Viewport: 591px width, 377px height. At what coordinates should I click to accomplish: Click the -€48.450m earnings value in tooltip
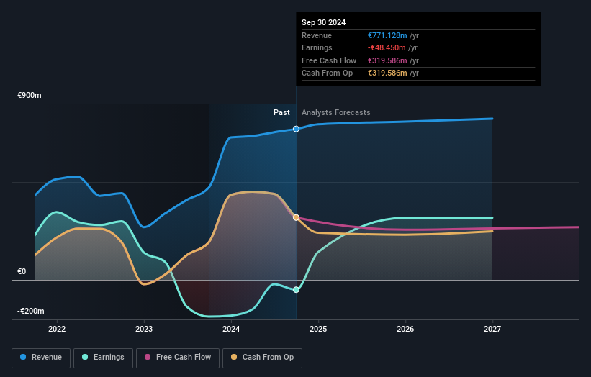pyautogui.click(x=387, y=47)
